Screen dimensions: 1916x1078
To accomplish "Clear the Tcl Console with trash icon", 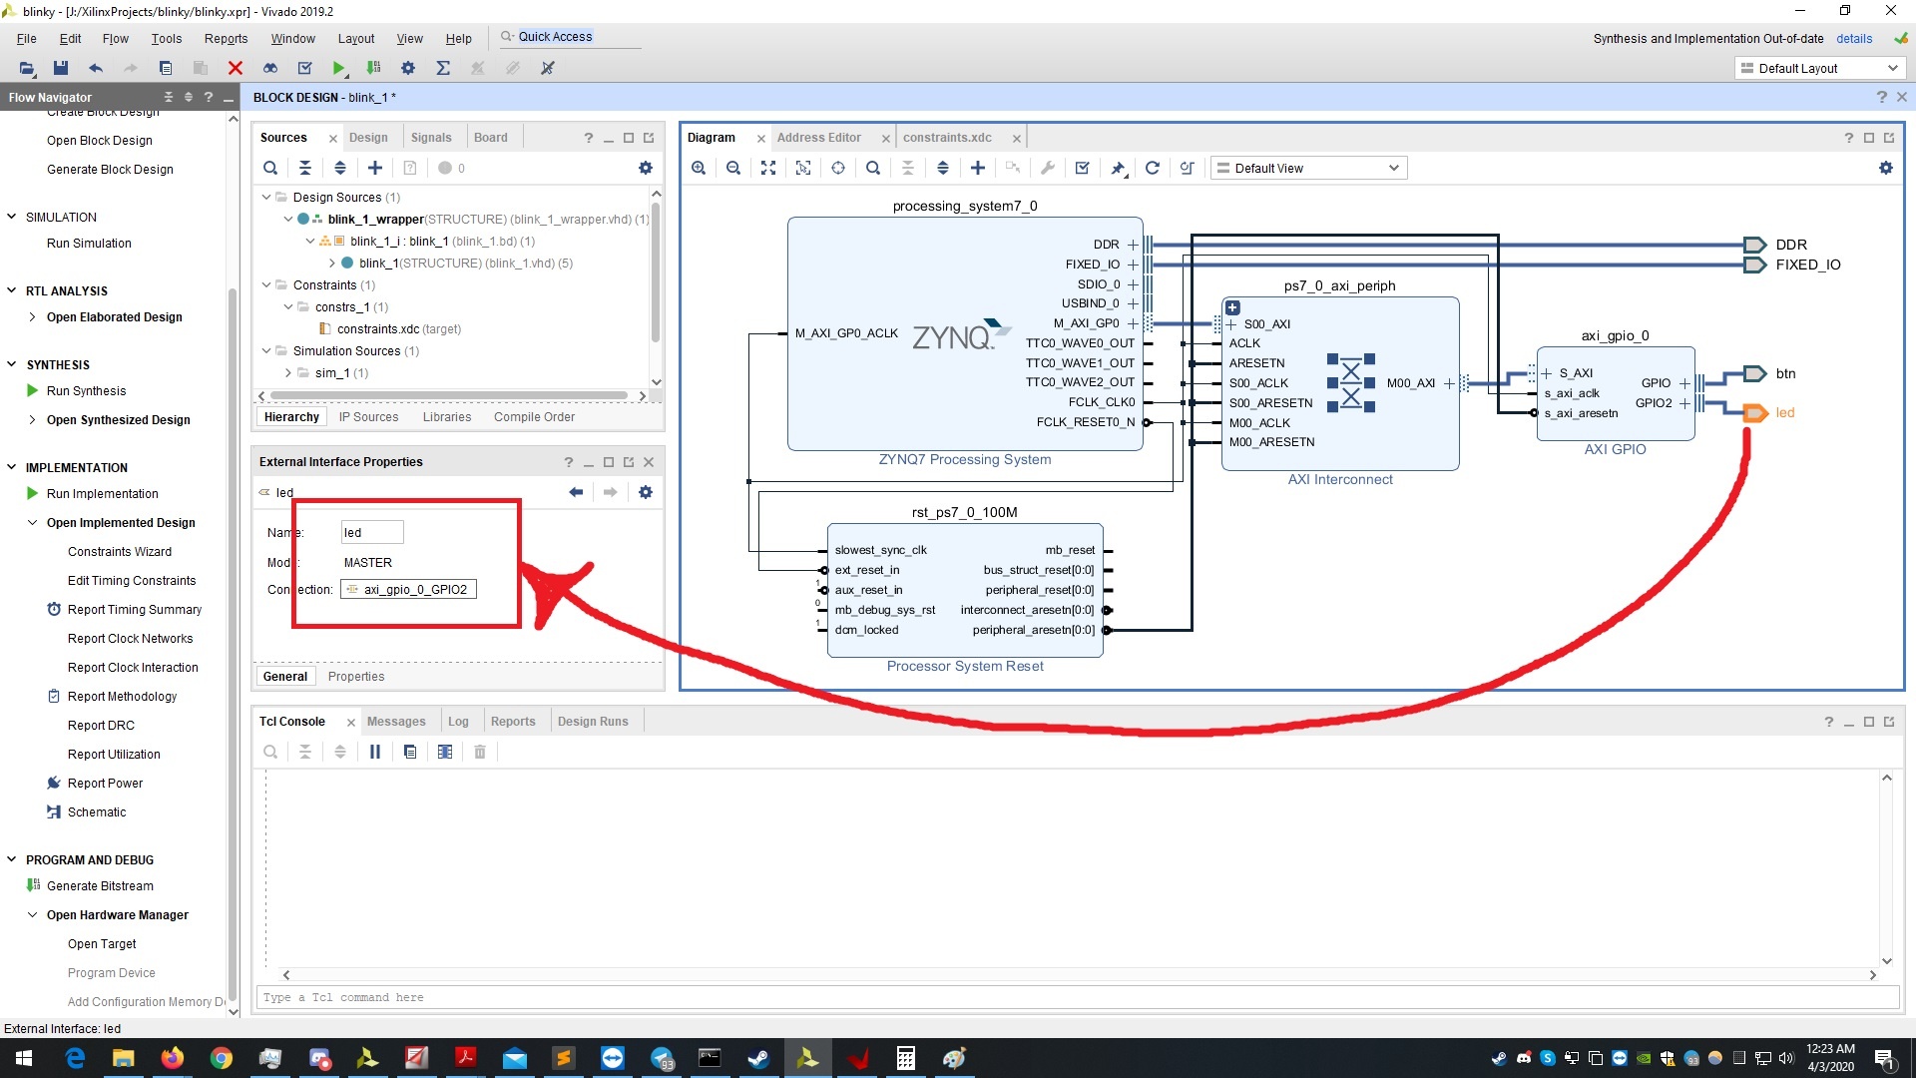I will pyautogui.click(x=480, y=752).
